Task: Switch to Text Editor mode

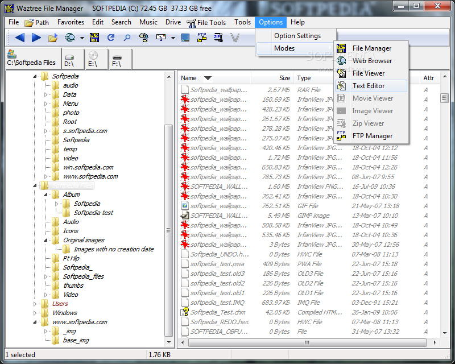Action: 371,86
